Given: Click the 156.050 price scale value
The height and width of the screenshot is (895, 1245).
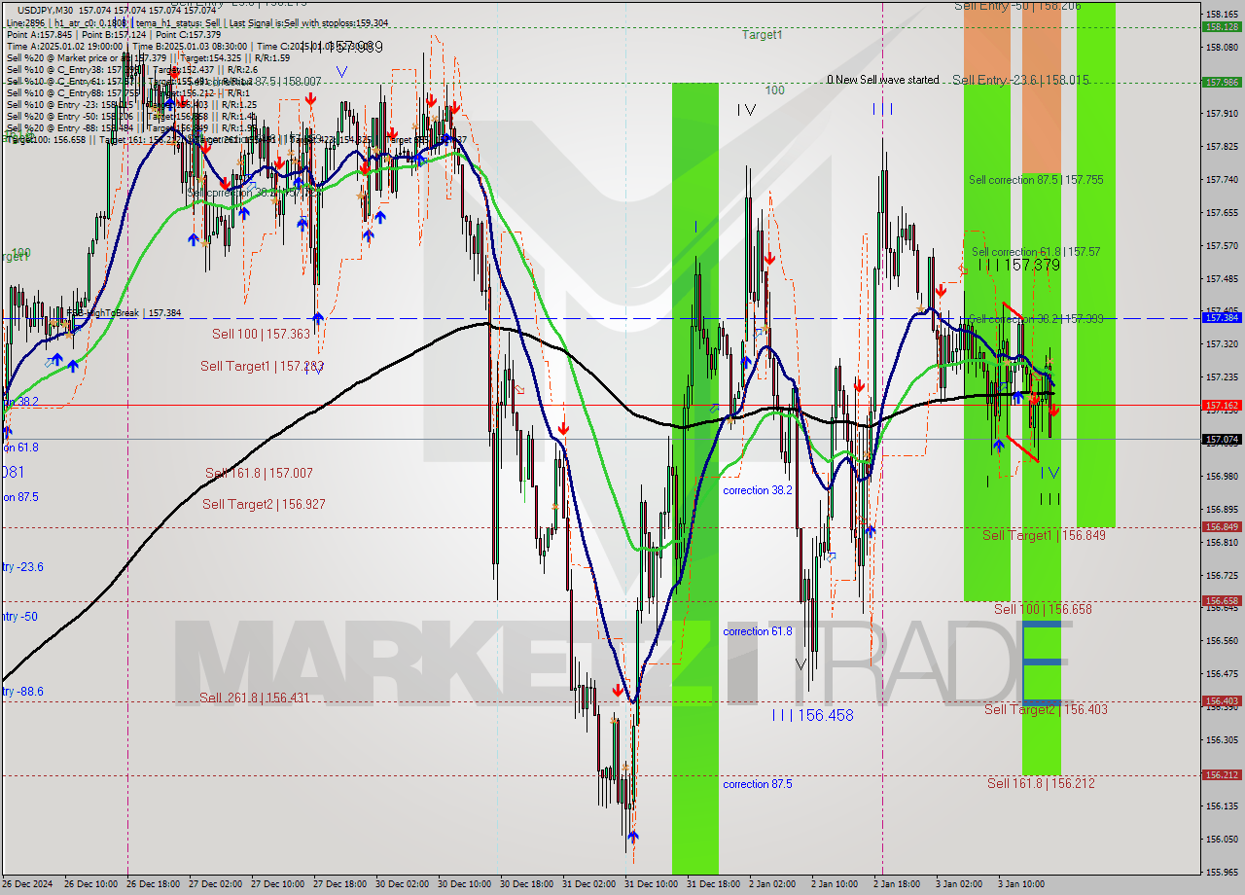Looking at the screenshot, I should pos(1222,840).
